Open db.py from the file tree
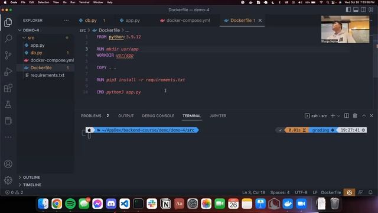This screenshot has height=213, width=378. click(36, 53)
